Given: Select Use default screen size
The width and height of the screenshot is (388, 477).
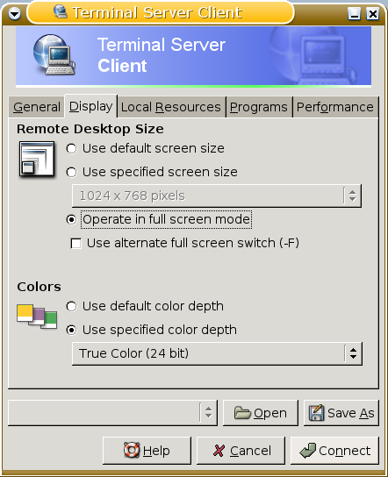Looking at the screenshot, I should [145, 148].
